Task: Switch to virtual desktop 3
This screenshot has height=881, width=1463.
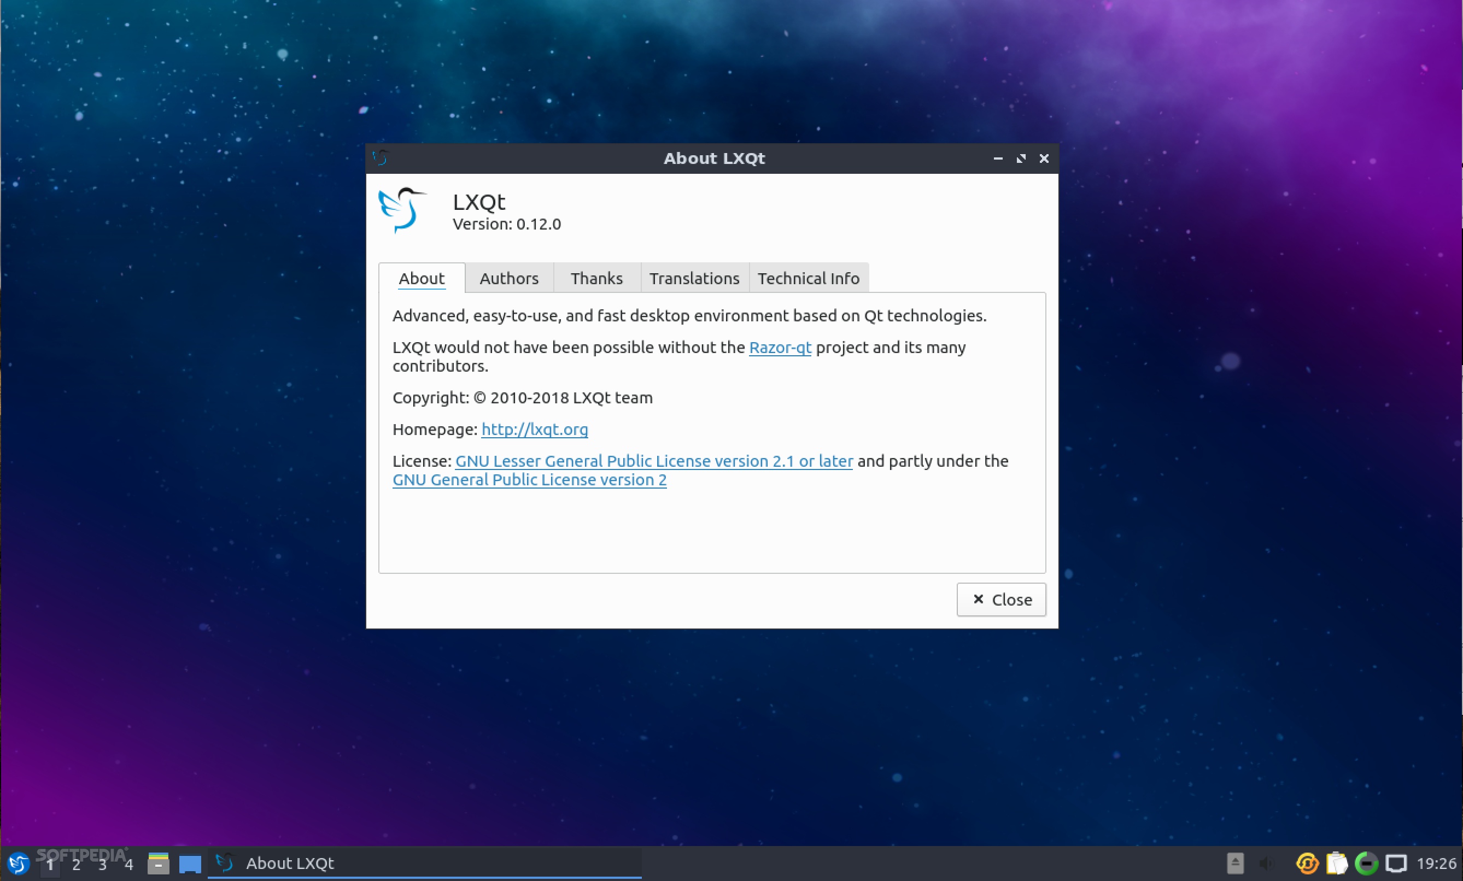Action: click(102, 865)
